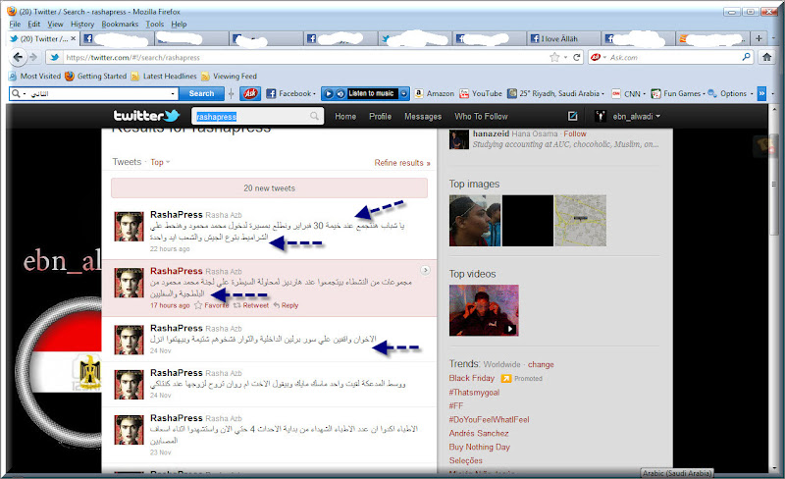The width and height of the screenshot is (785, 479).
Task: Go to Twitter Home
Action: pyautogui.click(x=345, y=116)
